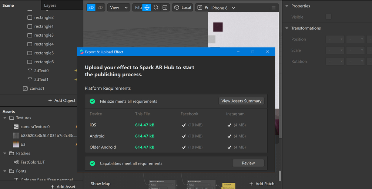Viewport: 372px width, 189px height.
Task: Click Rotation X input field
Action: point(335,62)
